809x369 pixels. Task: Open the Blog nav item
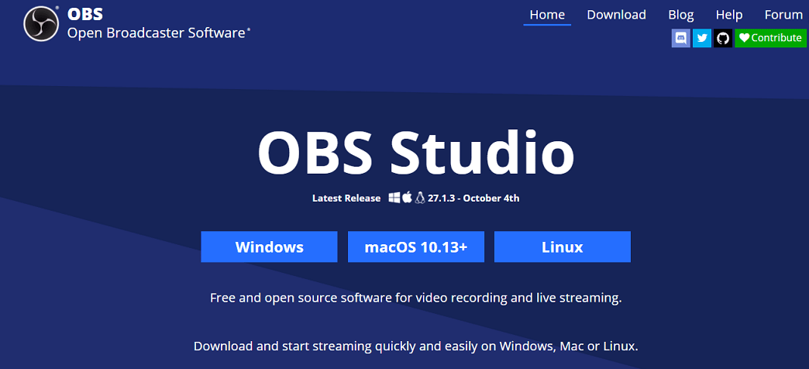click(681, 15)
